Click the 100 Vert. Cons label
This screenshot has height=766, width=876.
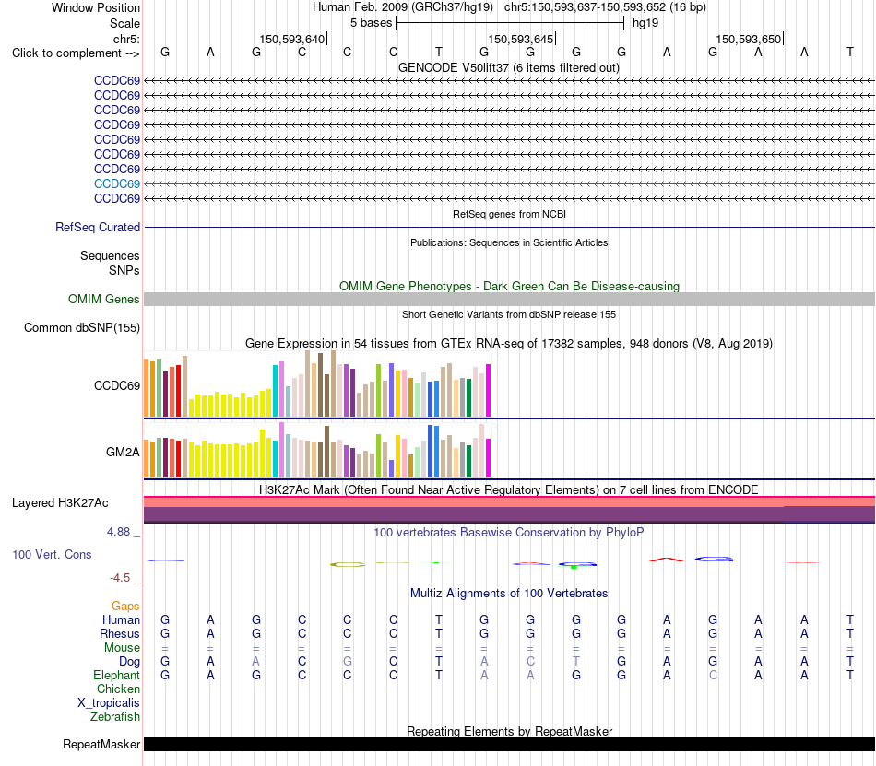[52, 554]
